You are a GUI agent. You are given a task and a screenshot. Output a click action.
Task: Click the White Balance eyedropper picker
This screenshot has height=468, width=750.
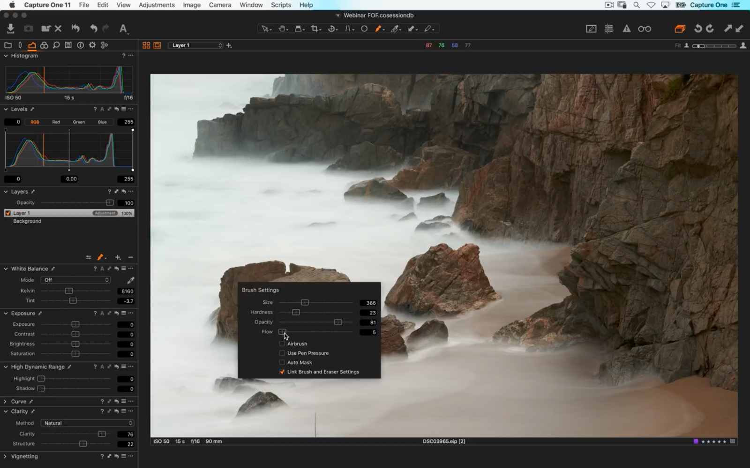pyautogui.click(x=130, y=280)
